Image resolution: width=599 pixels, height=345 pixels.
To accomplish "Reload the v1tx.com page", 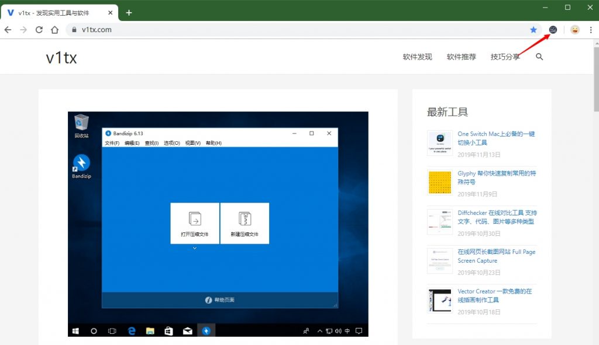I will tap(39, 30).
